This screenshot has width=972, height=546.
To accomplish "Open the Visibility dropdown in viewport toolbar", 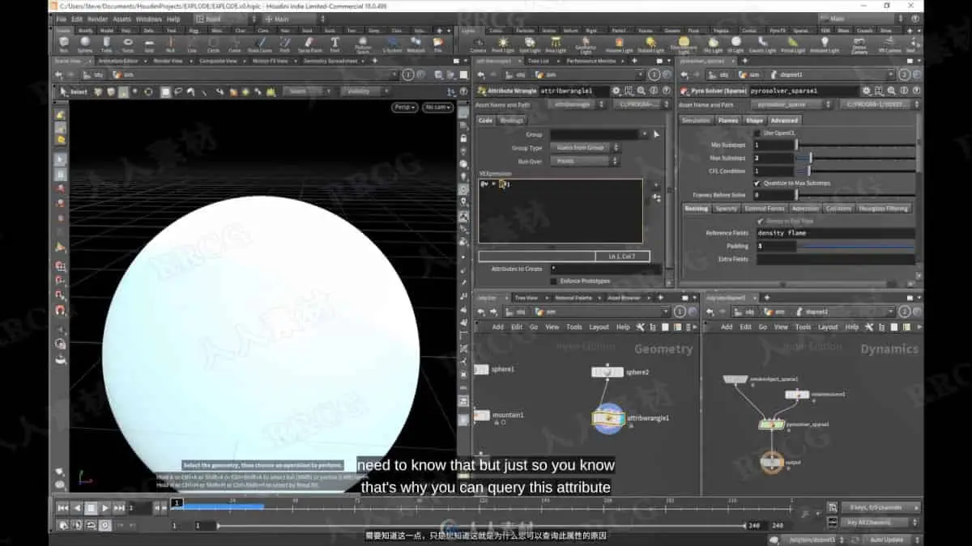I will coord(367,91).
